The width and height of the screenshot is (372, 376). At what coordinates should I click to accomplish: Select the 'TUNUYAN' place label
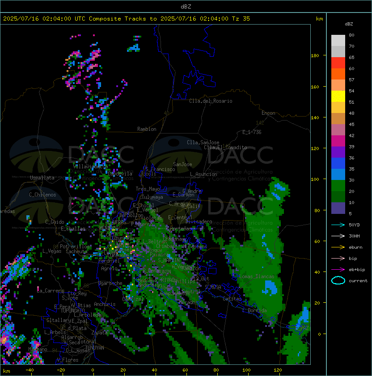point(95,348)
